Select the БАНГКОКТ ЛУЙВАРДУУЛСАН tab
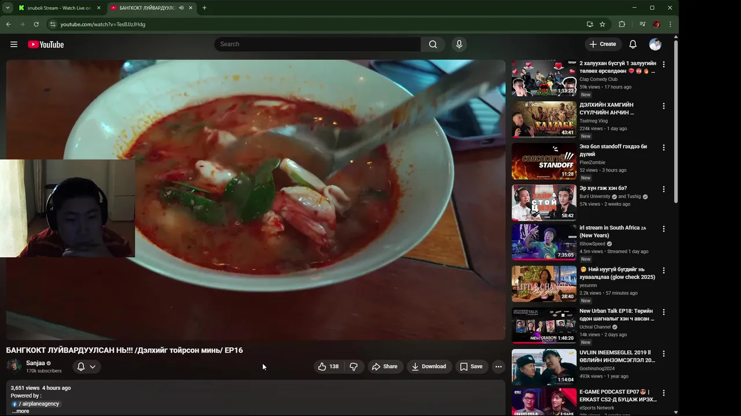This screenshot has height=416, width=741. coord(147,8)
